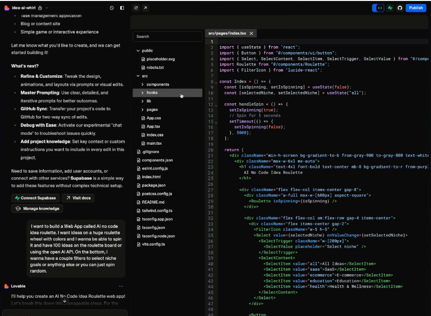Open the three-dot menu beside Lovable message
The image size is (431, 316).
(121, 286)
